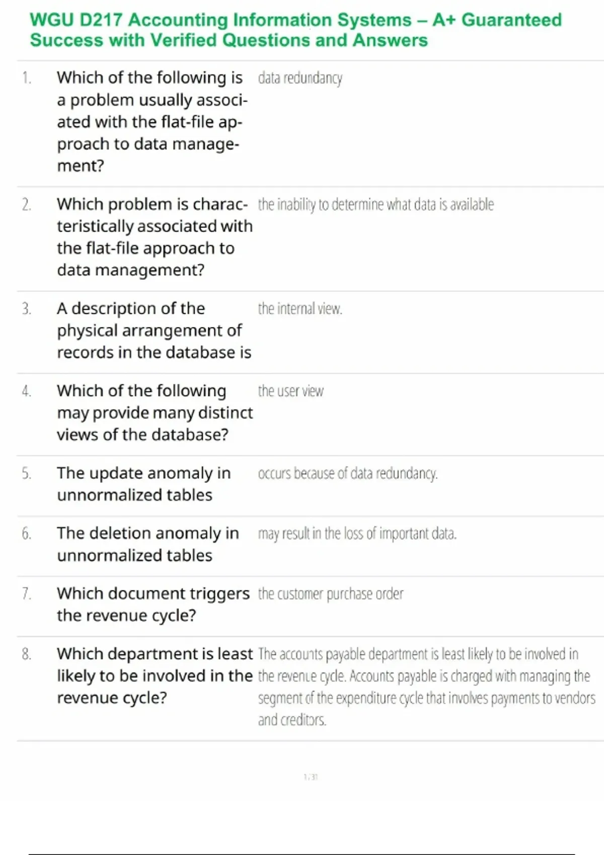Viewport: 604px width, 855px height.
Task: Click question number 5 marker
Action: click(27, 473)
